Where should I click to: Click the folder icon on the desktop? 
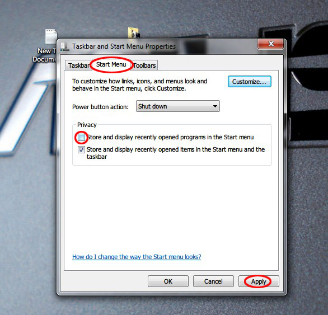(x=133, y=32)
